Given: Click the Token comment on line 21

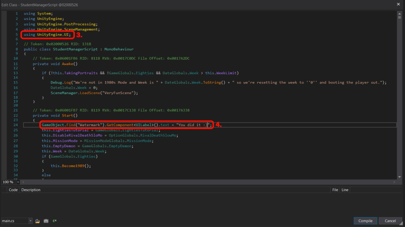Looking at the screenshot, I should click(x=111, y=110).
